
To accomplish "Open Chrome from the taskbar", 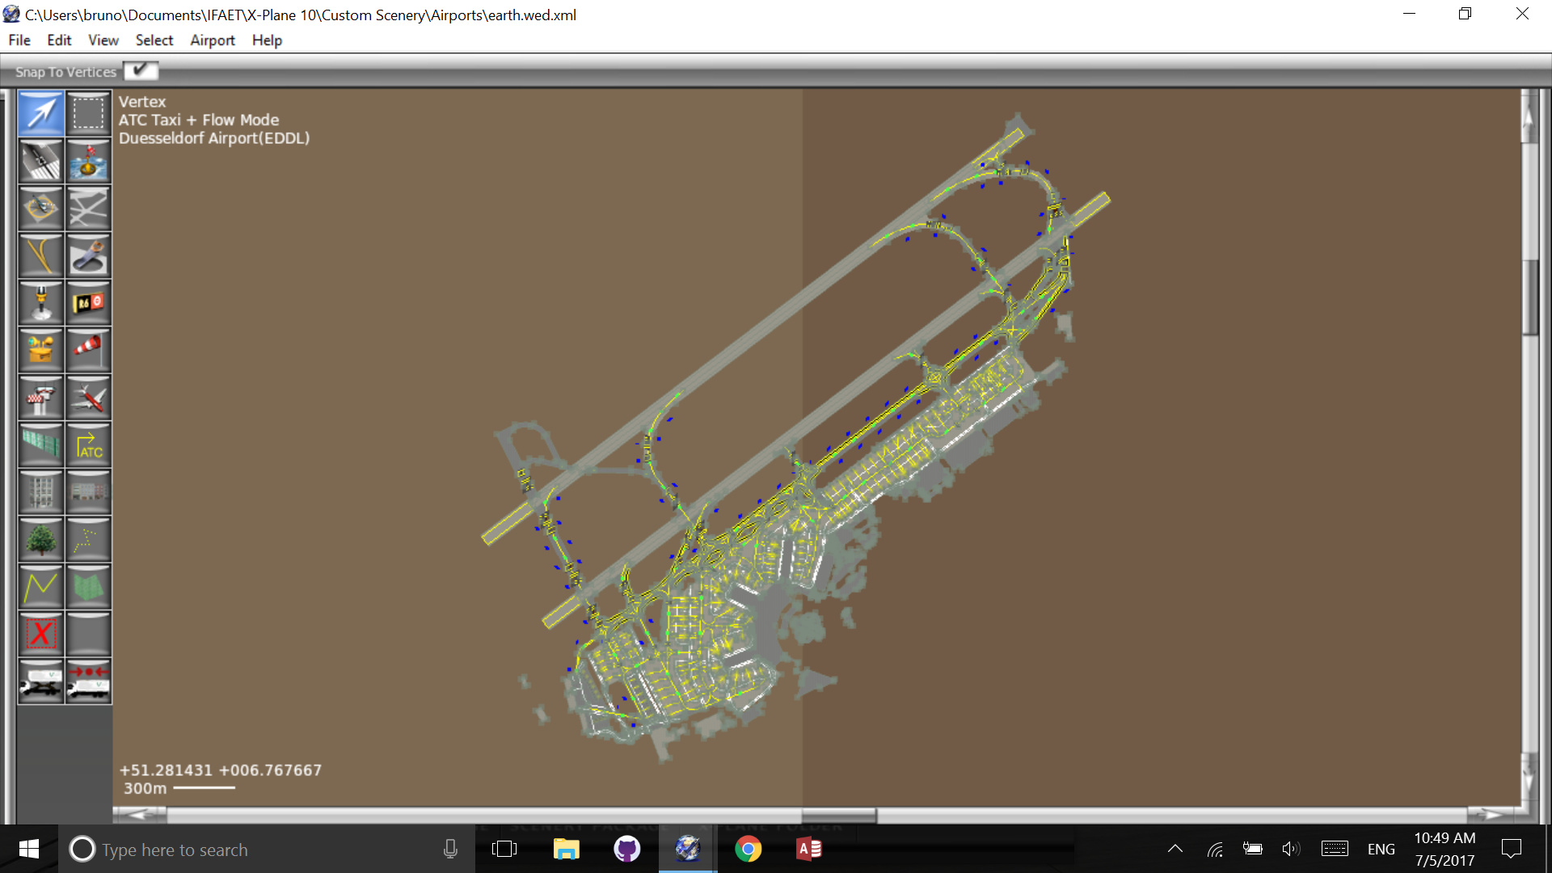I will [748, 849].
